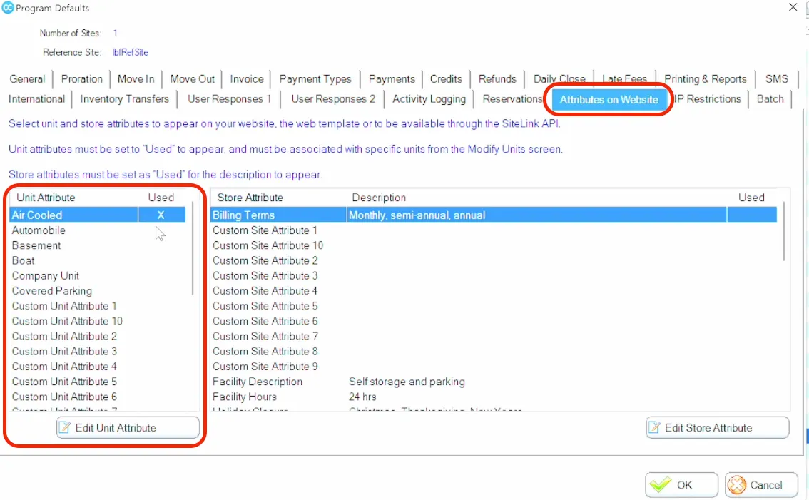The width and height of the screenshot is (809, 500).
Task: Click the Cancel button
Action: pyautogui.click(x=761, y=485)
